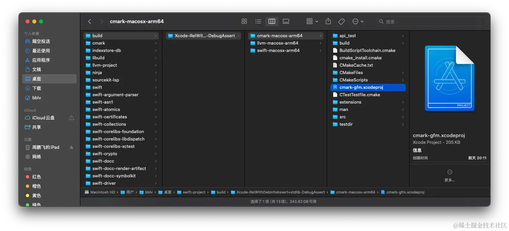Select column view button in toolbar
This screenshot has width=509, height=231.
(x=272, y=21)
